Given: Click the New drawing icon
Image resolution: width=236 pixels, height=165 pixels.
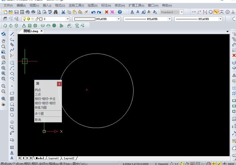Looking at the screenshot, I should tap(5, 12).
